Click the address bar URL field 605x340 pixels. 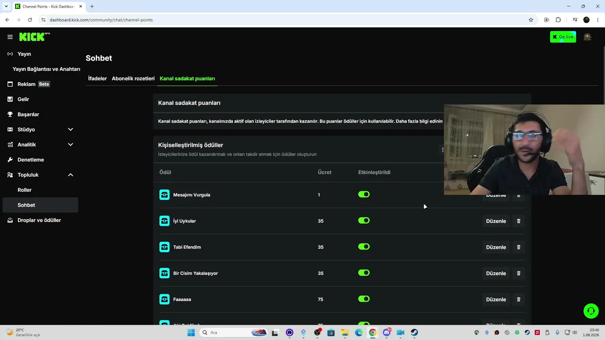pos(284,20)
